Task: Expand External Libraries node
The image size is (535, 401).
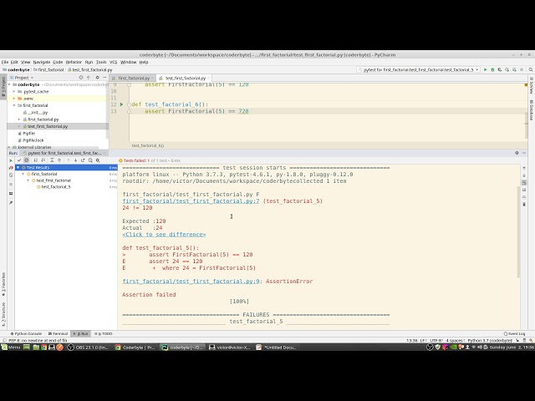Action: point(9,147)
